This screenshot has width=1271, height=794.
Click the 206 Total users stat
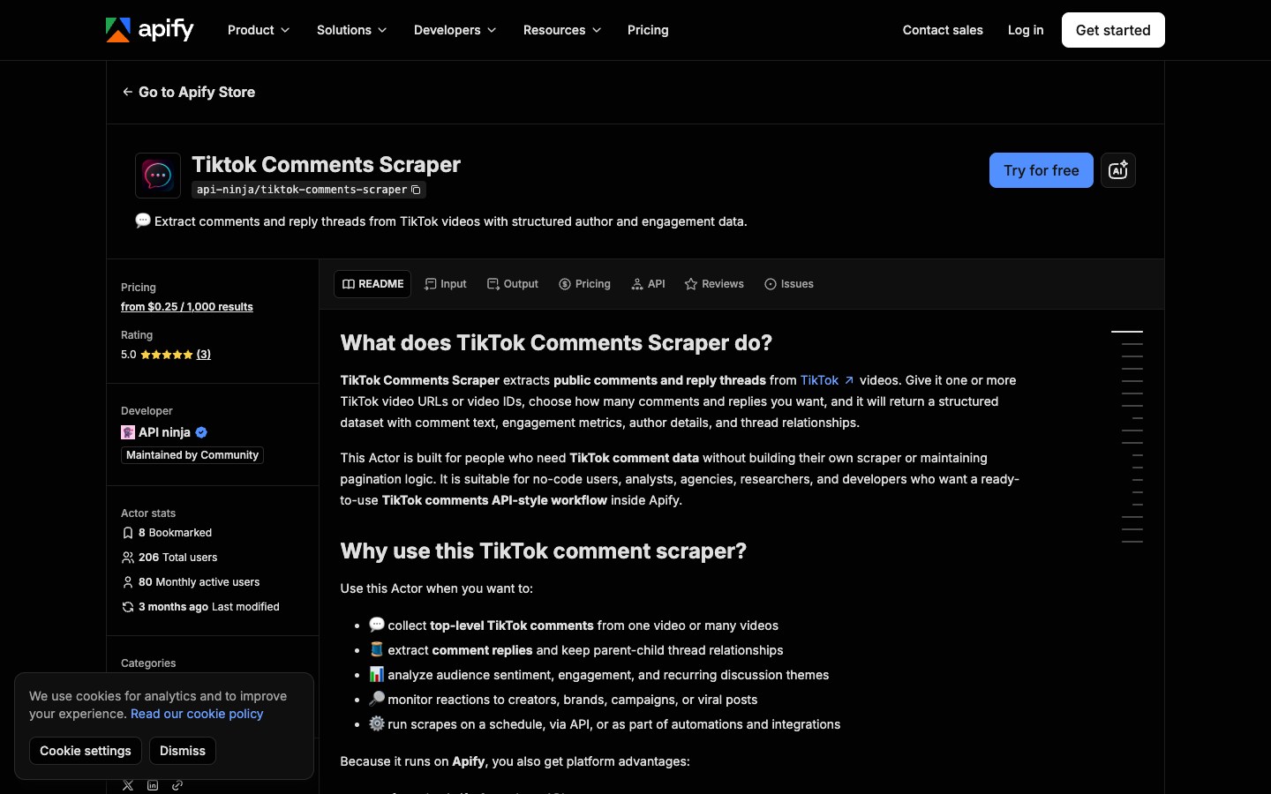pos(169,558)
